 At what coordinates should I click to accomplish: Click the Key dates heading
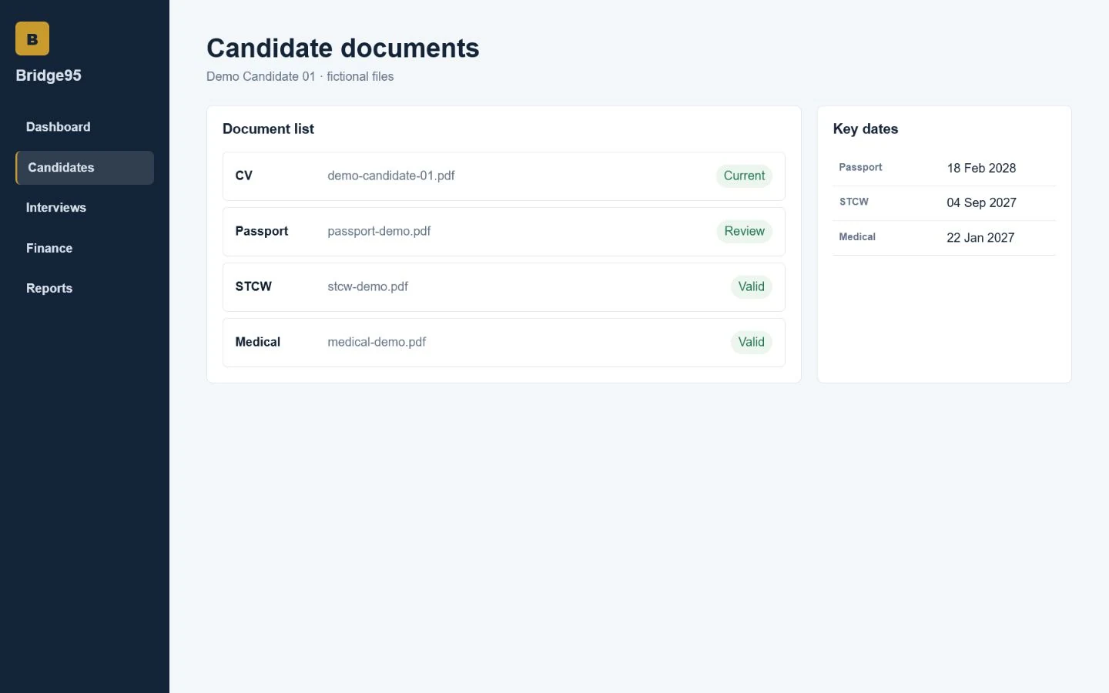[865, 129]
